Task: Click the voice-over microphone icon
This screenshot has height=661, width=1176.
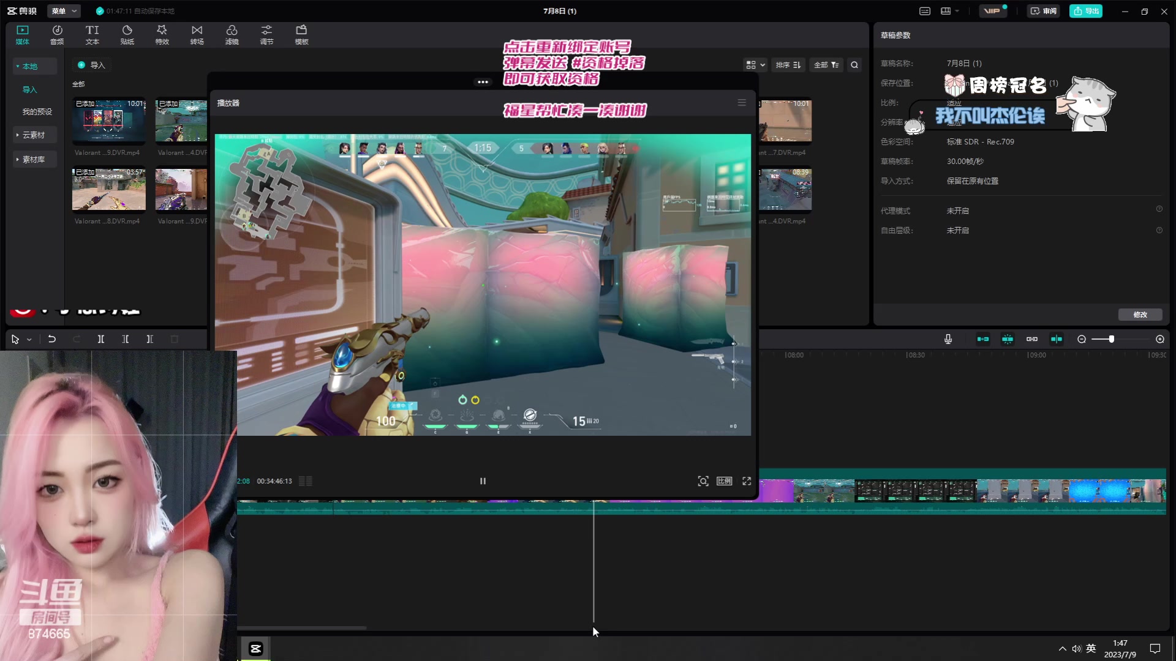Action: tap(948, 339)
